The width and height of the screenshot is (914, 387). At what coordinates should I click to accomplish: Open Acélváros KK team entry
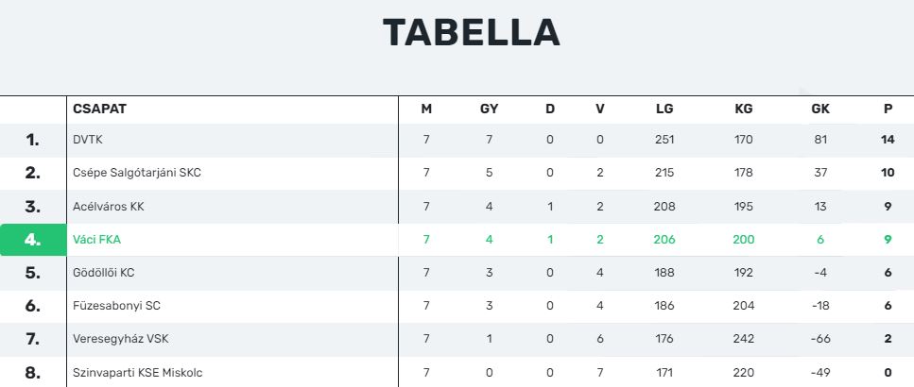[109, 207]
